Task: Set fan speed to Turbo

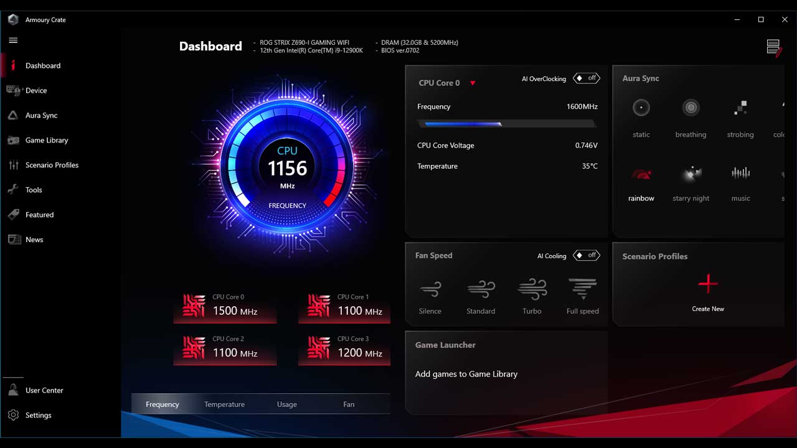Action: click(x=532, y=297)
